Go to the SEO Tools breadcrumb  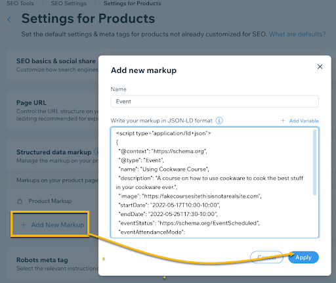click(x=20, y=3)
